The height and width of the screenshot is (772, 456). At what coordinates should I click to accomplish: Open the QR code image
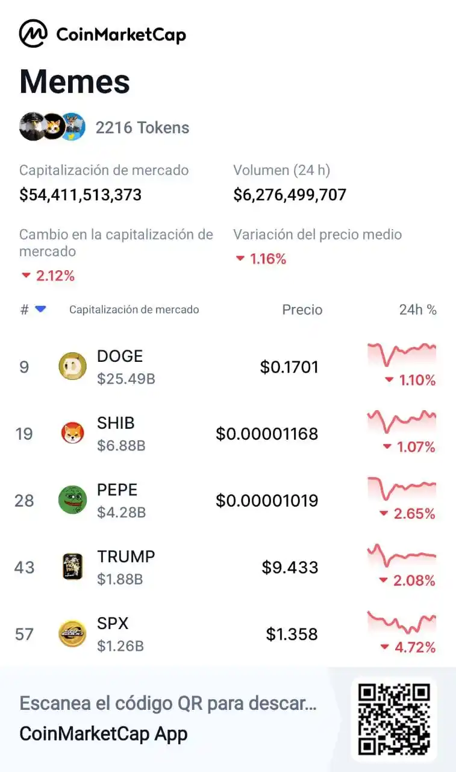coord(394,719)
